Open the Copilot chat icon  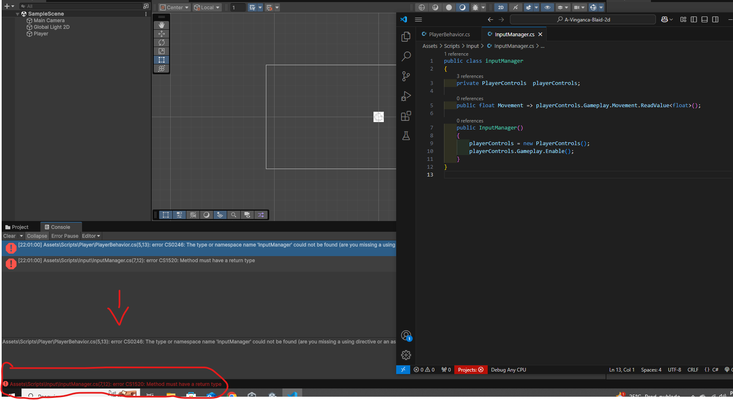(x=665, y=19)
